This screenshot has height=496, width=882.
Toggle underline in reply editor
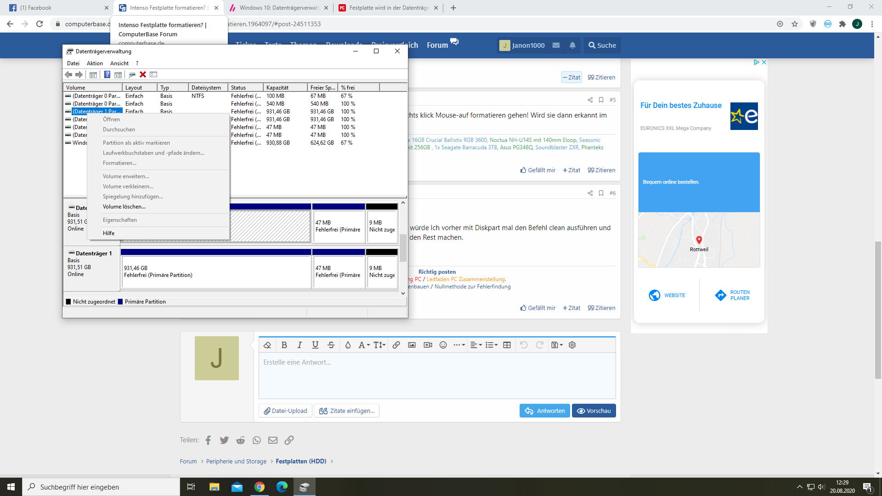pyautogui.click(x=315, y=345)
